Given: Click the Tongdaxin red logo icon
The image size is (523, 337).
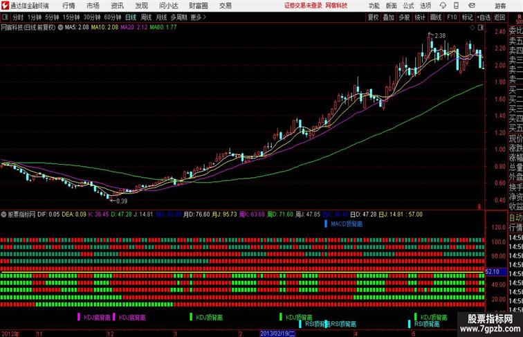Looking at the screenshot, I should point(5,6).
